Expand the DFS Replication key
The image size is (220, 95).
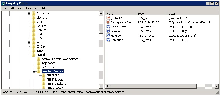click(34, 67)
